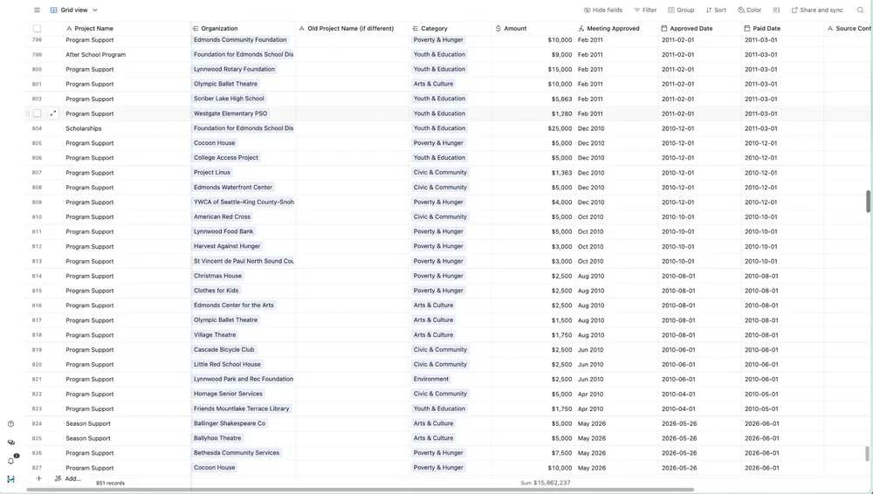Open the help question mark icon
873x494 pixels.
tap(10, 424)
